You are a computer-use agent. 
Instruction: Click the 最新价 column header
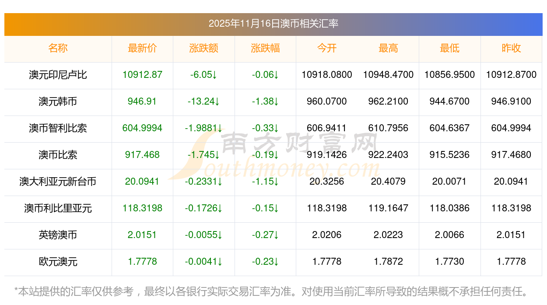(142, 48)
